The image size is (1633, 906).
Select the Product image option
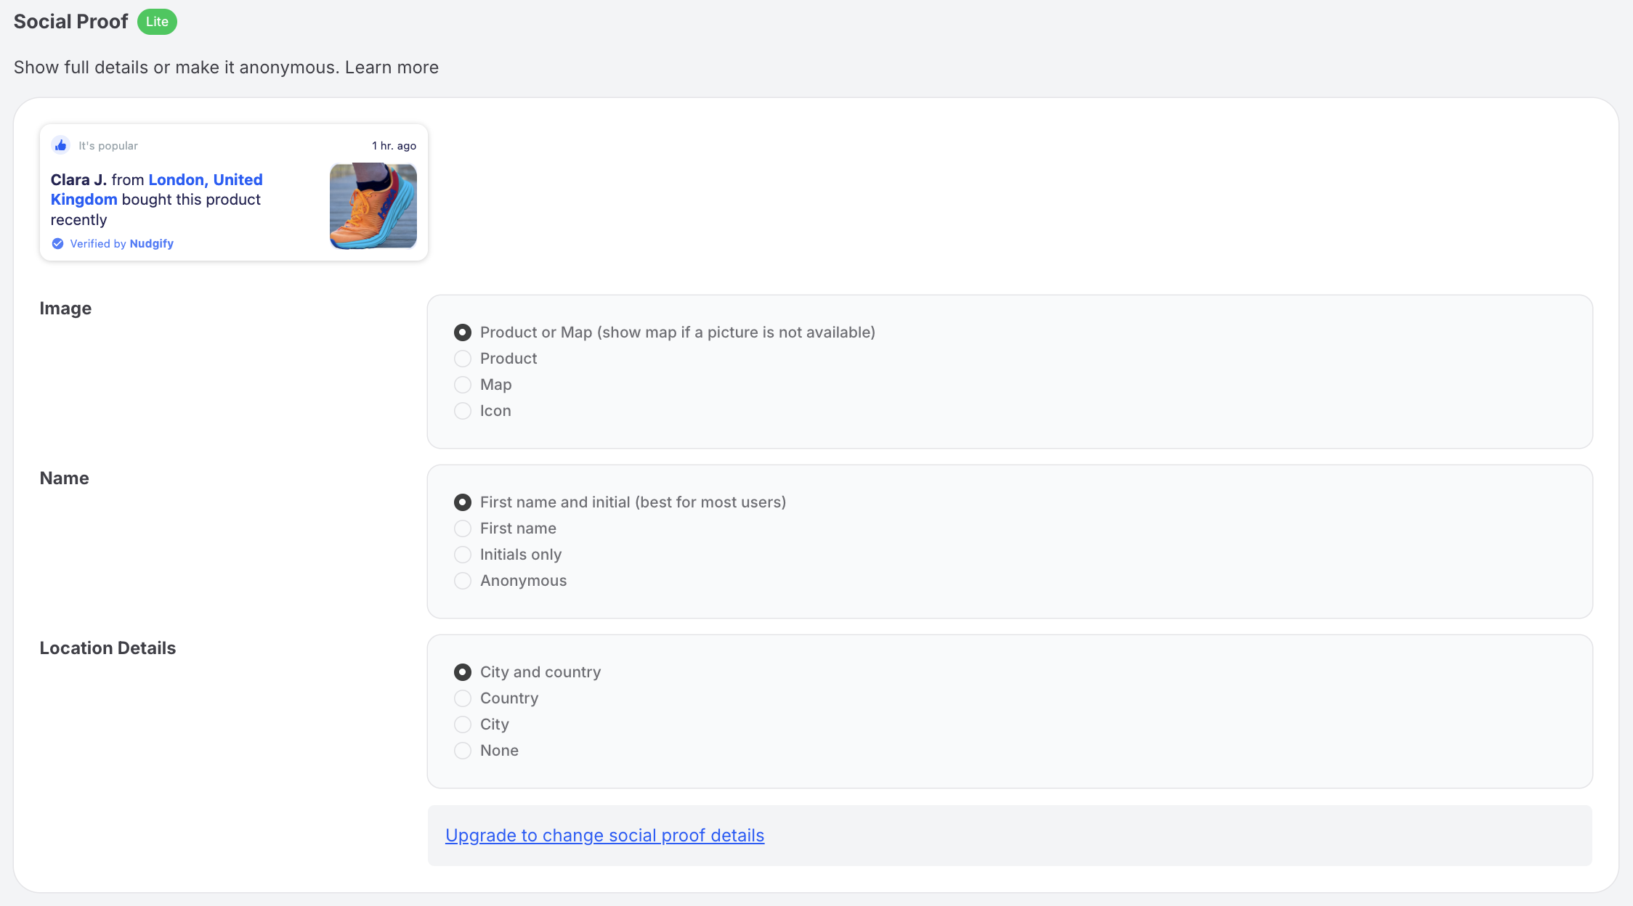coord(463,359)
